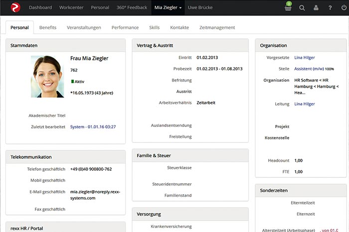Image resolution: width=349 pixels, height=232 pixels.
Task: Click the Organisation panel header
Action: click(301, 46)
